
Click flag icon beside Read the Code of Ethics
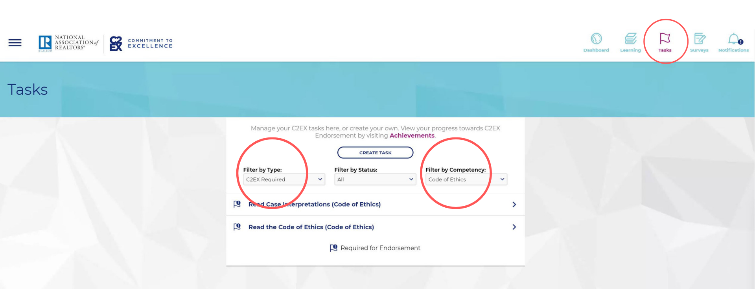point(237,227)
